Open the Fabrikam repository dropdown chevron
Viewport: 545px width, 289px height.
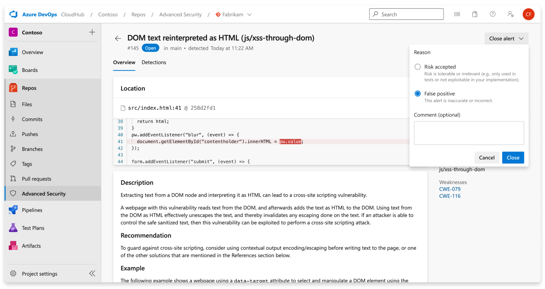pyautogui.click(x=249, y=15)
